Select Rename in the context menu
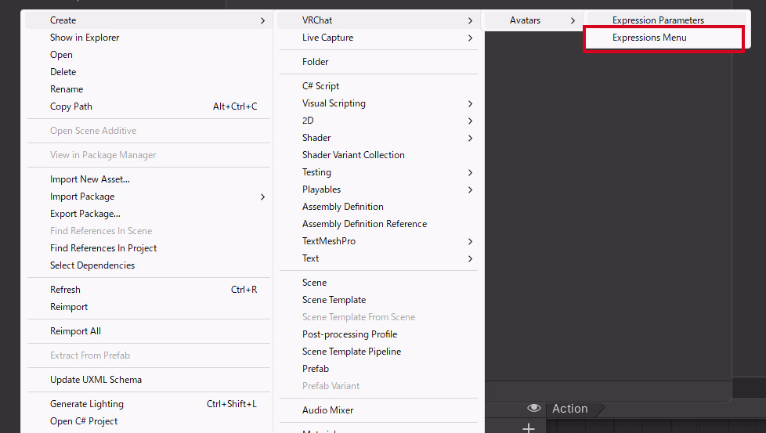The width and height of the screenshot is (766, 433). click(149, 89)
